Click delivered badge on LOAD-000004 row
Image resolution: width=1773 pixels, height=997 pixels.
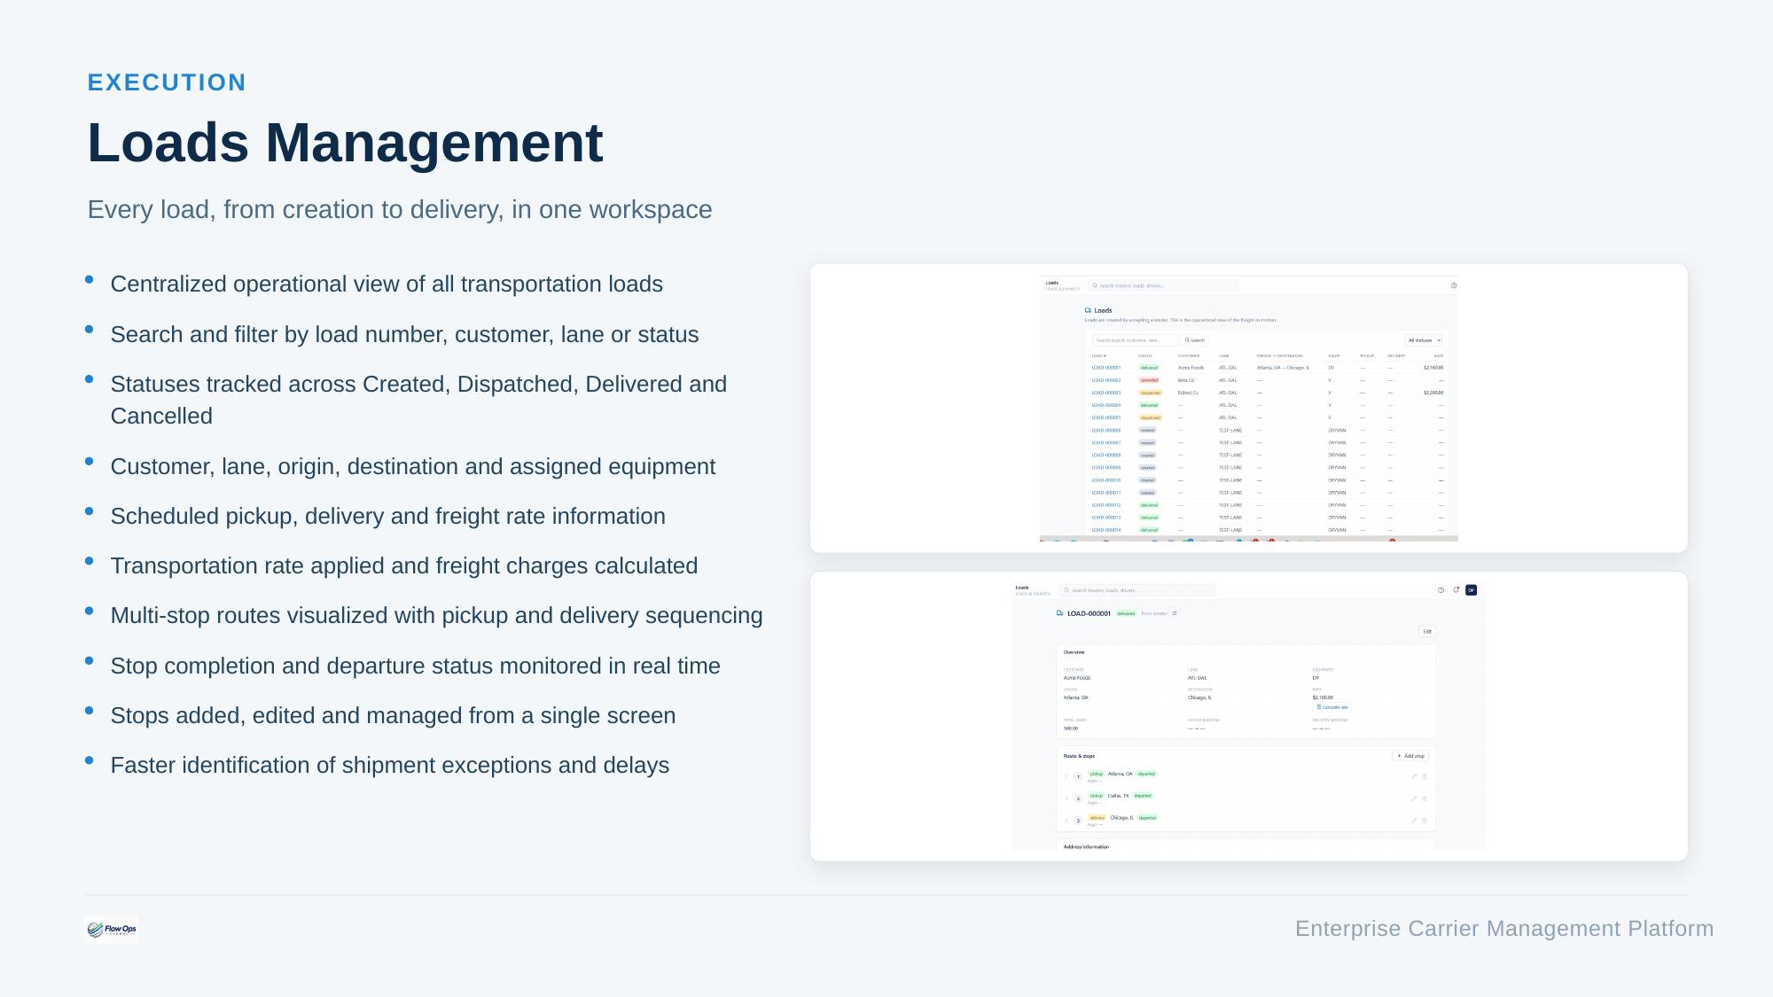[x=1149, y=405]
